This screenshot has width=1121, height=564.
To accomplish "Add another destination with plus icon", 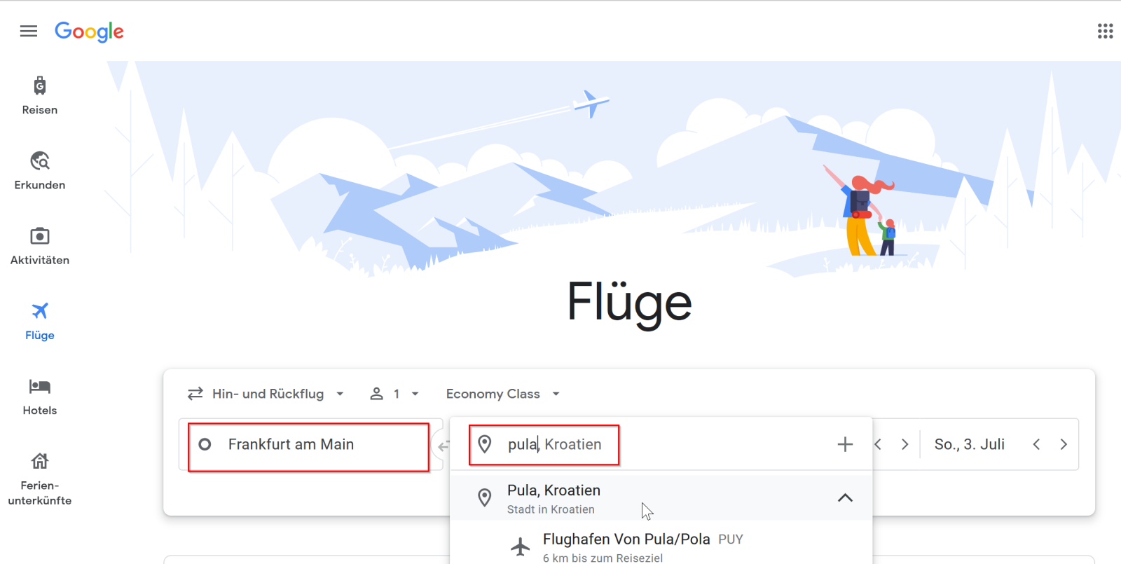I will click(845, 444).
